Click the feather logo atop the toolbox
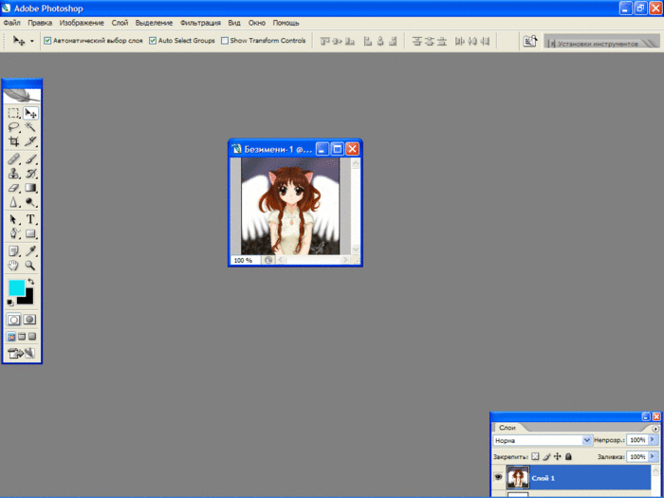The height and width of the screenshot is (498, 664). pyautogui.click(x=22, y=96)
